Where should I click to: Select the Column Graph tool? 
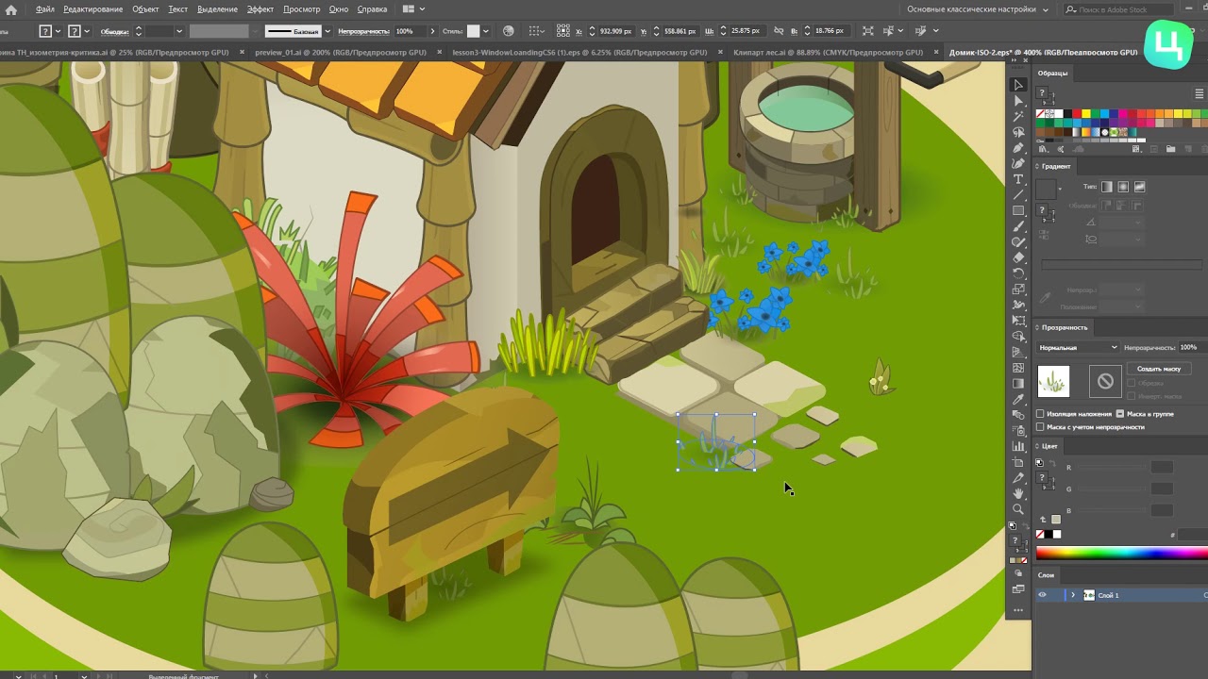tap(1018, 446)
